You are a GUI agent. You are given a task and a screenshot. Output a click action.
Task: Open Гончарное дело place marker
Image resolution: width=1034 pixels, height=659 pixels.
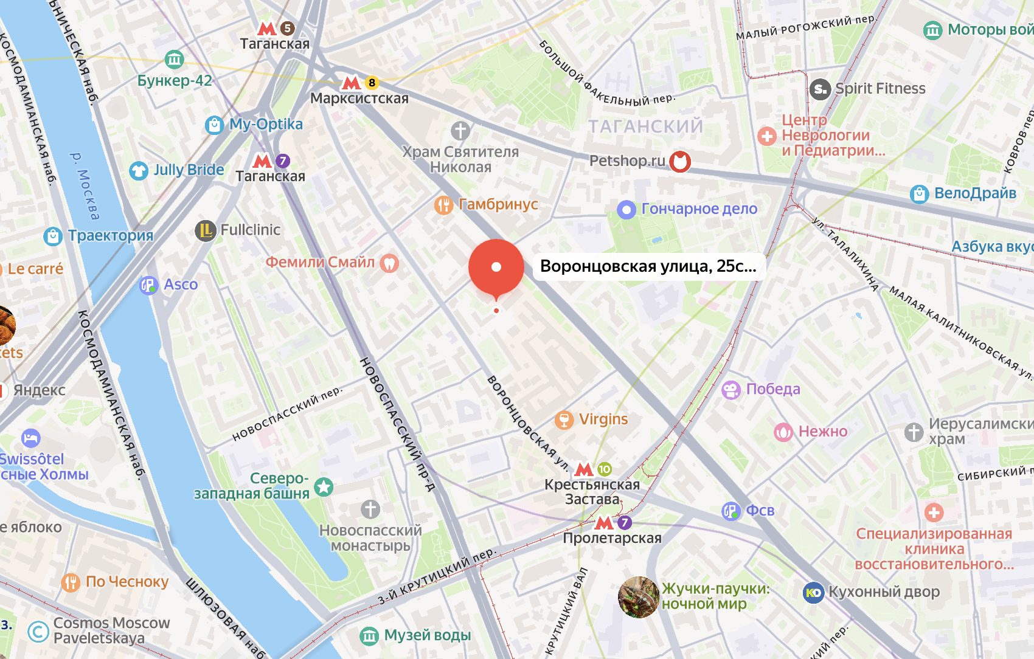[x=626, y=210]
